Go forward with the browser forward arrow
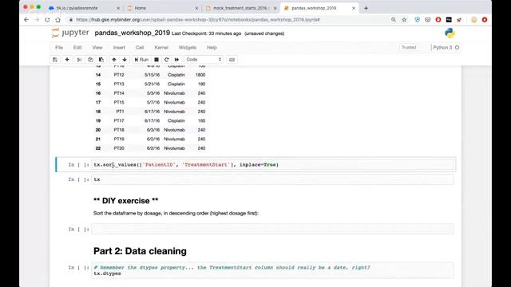 (37, 20)
